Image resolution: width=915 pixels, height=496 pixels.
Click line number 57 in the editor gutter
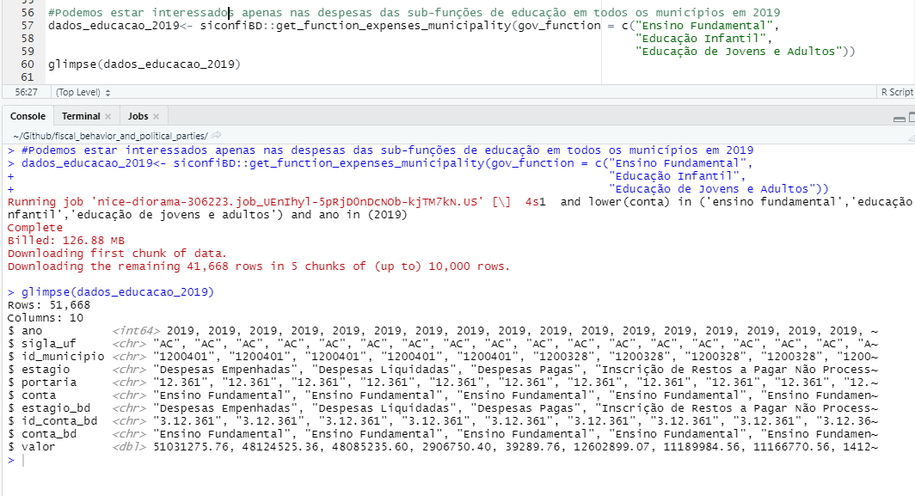pyautogui.click(x=28, y=25)
